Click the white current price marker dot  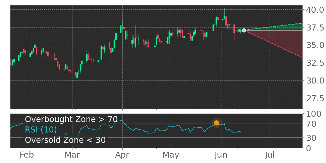click(244, 31)
